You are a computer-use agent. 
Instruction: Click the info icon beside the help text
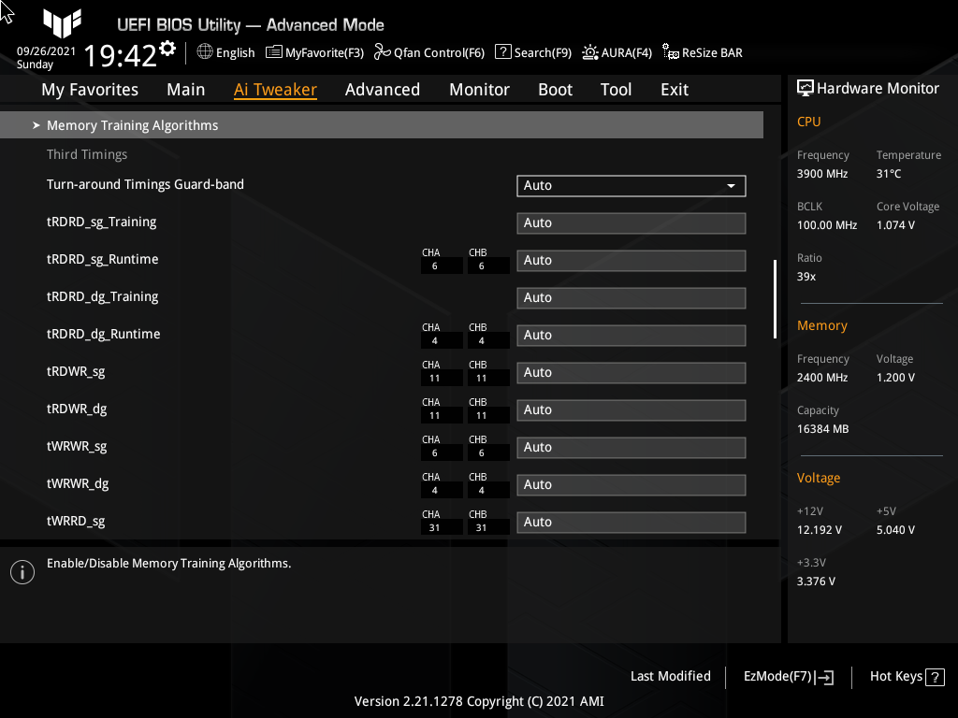click(x=22, y=571)
